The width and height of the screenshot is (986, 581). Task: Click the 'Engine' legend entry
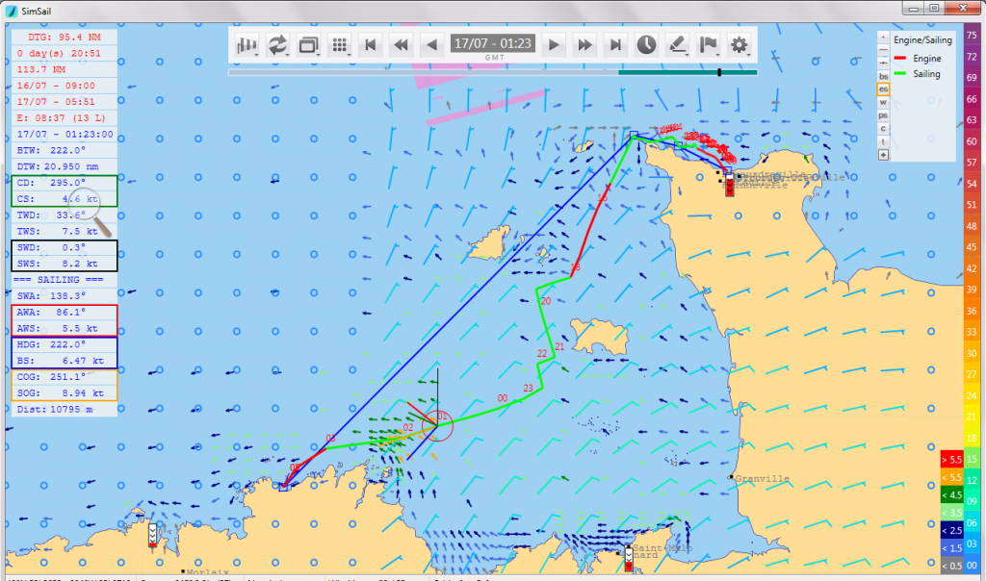coord(918,59)
